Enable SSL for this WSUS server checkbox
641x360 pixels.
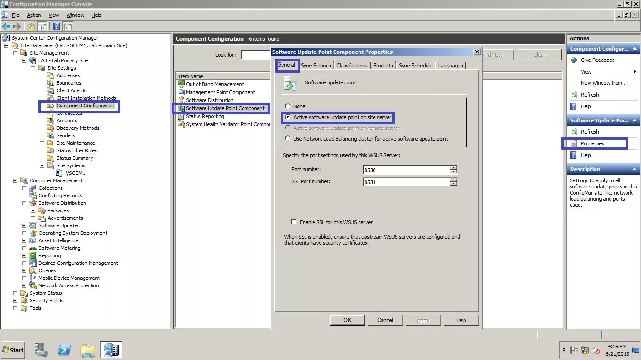point(294,222)
